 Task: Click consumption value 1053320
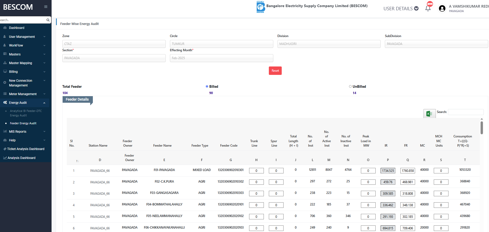point(465,170)
